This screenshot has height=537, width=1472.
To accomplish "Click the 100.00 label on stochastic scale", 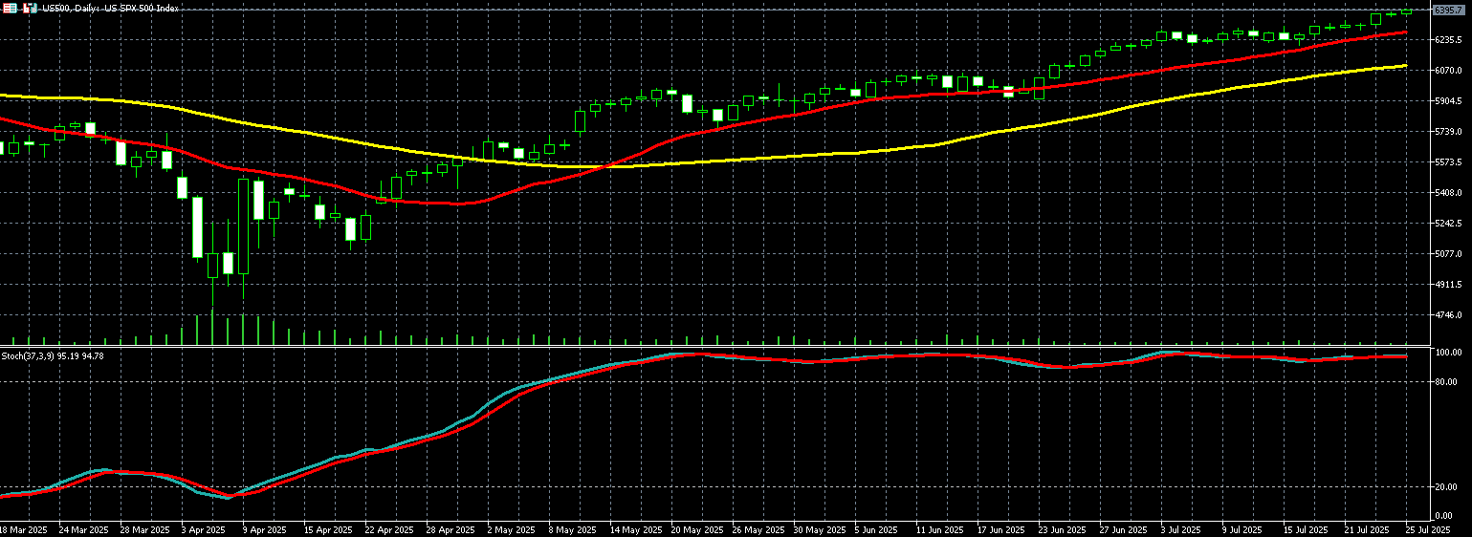I will [x=1445, y=353].
